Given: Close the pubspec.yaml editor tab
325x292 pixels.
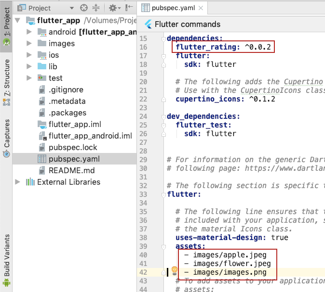Looking at the screenshot, I should [201, 8].
